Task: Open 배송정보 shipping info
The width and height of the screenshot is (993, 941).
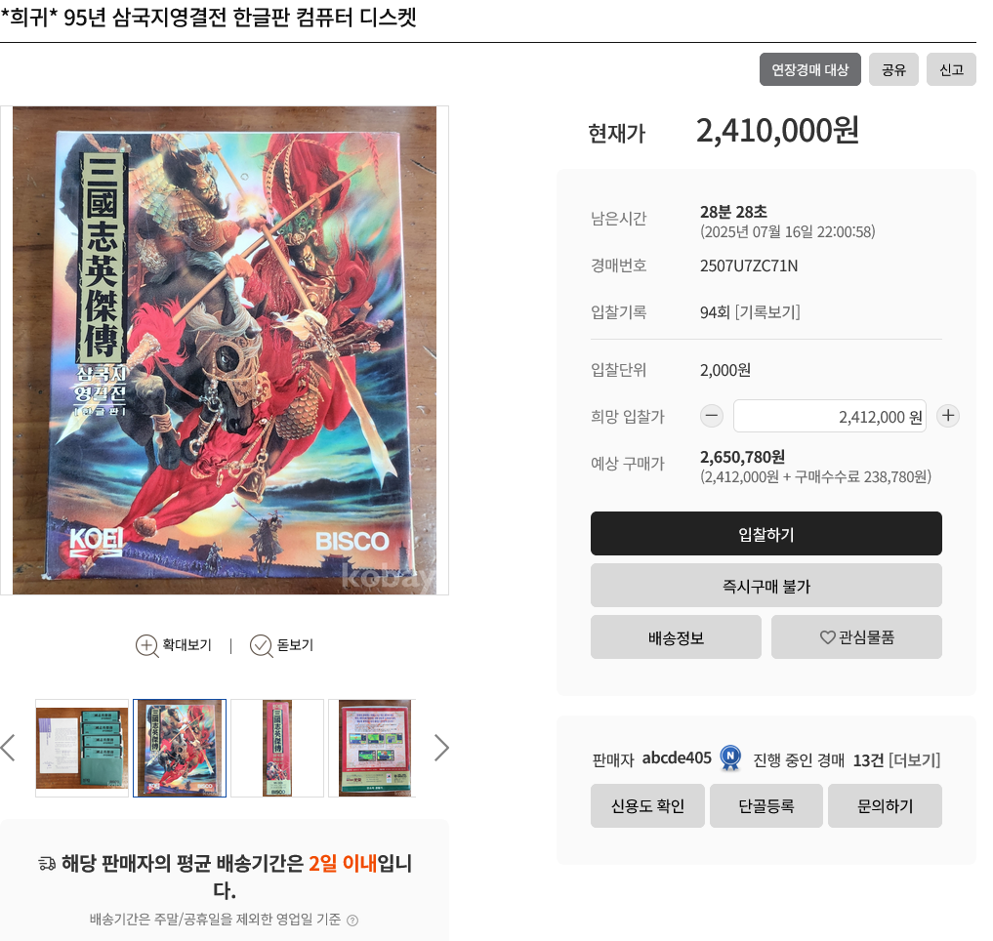Action: pyautogui.click(x=676, y=637)
